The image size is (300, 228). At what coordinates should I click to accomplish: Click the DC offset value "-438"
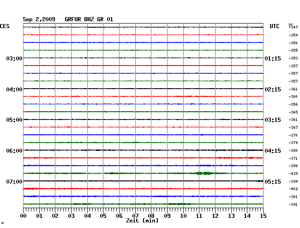[293, 174]
